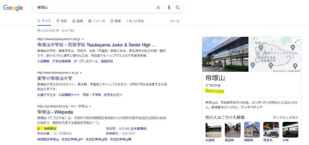The height and width of the screenshot is (145, 309).
Task: Open the 地図 maps tab
Action: [x=62, y=21]
